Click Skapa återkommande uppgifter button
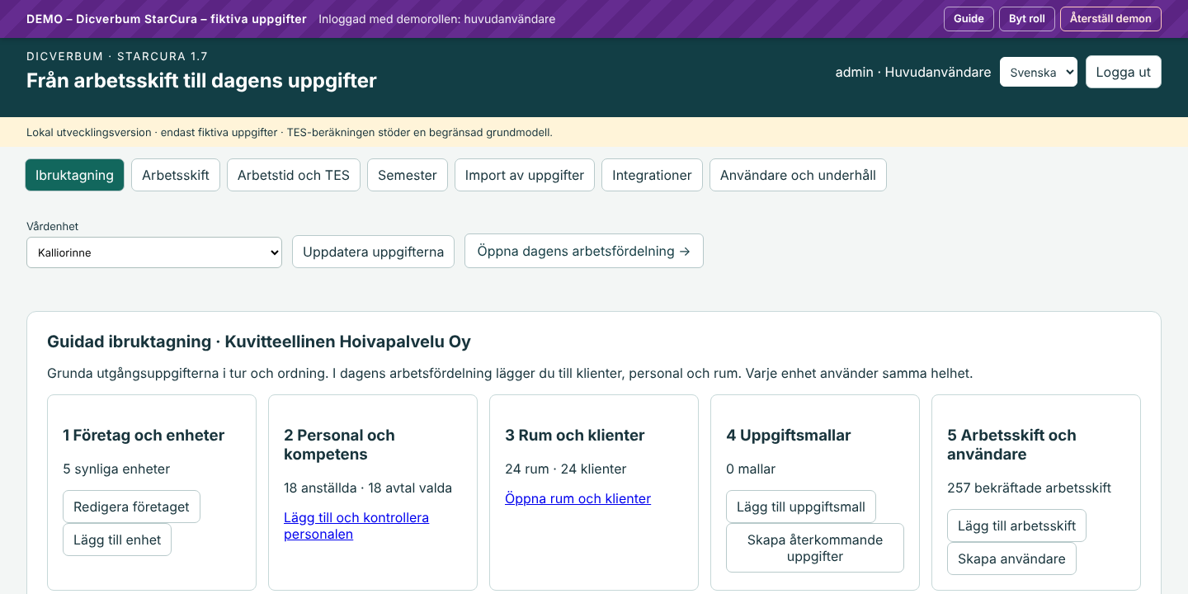Viewport: 1188px width, 594px height. (x=815, y=548)
